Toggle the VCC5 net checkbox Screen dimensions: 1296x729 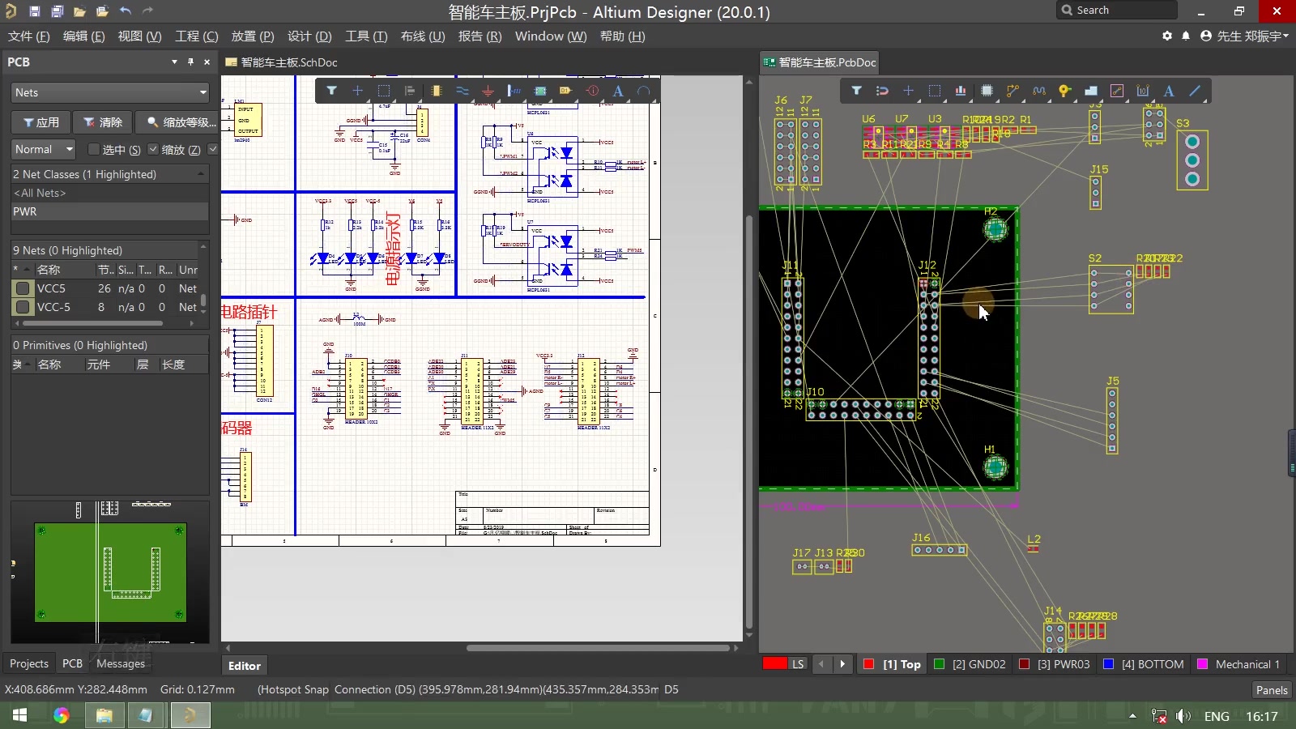pyautogui.click(x=23, y=288)
